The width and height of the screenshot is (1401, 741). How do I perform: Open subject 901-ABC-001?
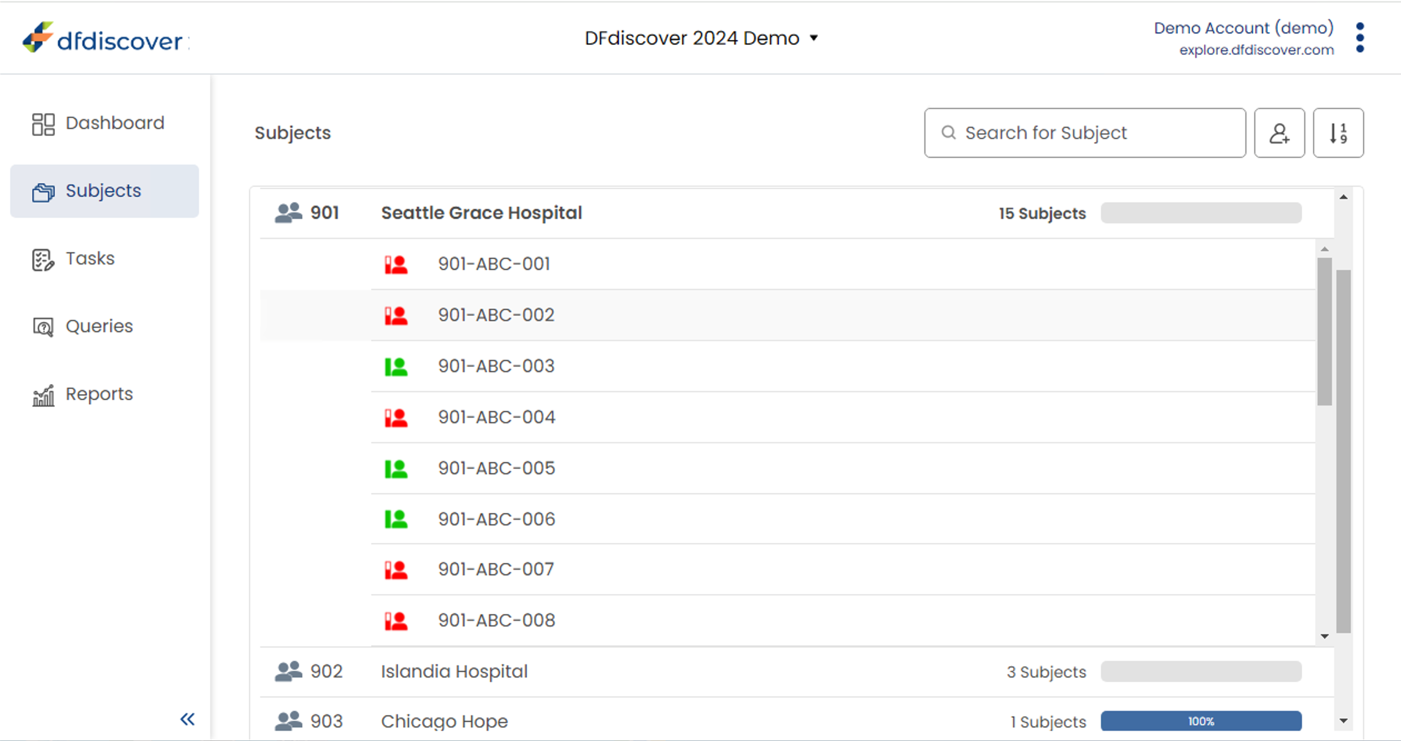point(843,264)
